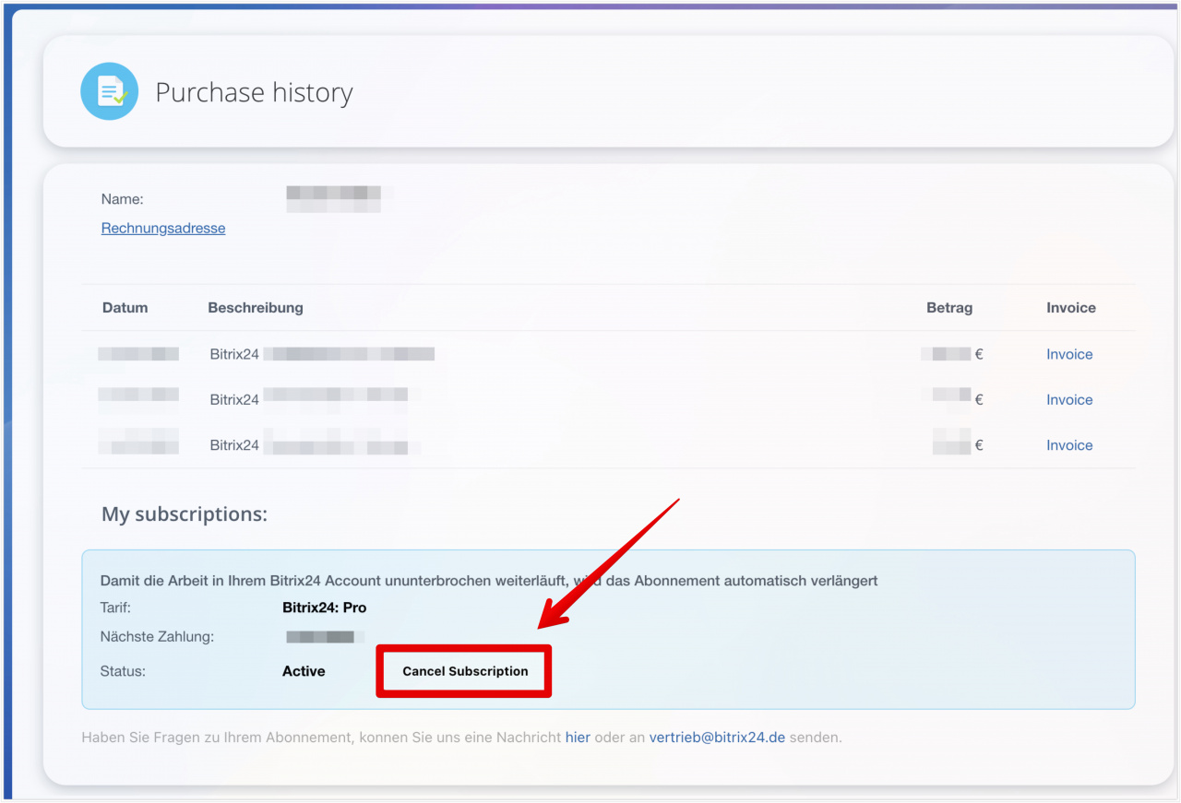1181x803 pixels.
Task: Click the Beschreibung column header
Action: coord(256,308)
